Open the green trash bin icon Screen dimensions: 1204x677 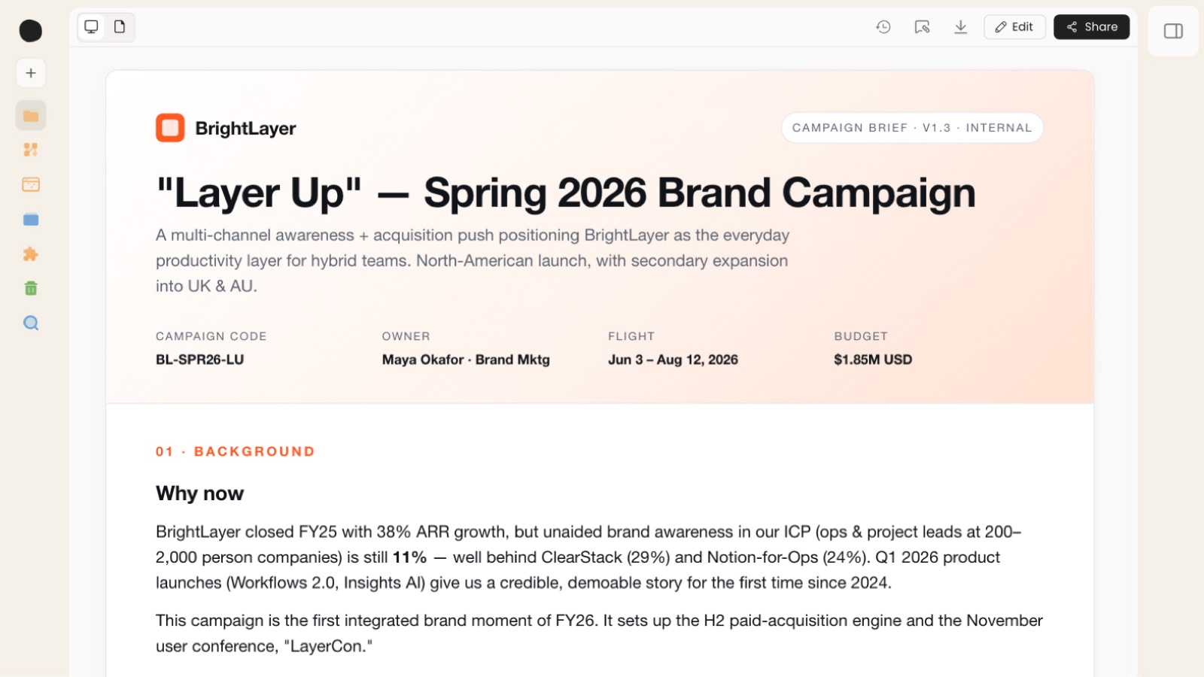click(31, 288)
